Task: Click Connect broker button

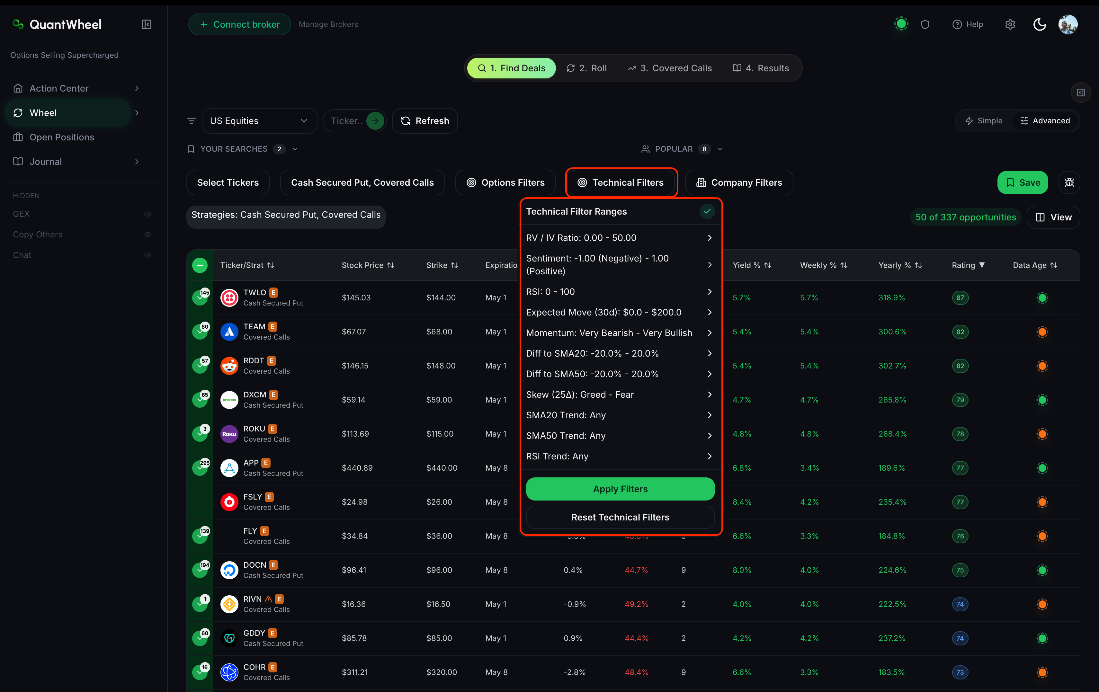Action: [240, 24]
